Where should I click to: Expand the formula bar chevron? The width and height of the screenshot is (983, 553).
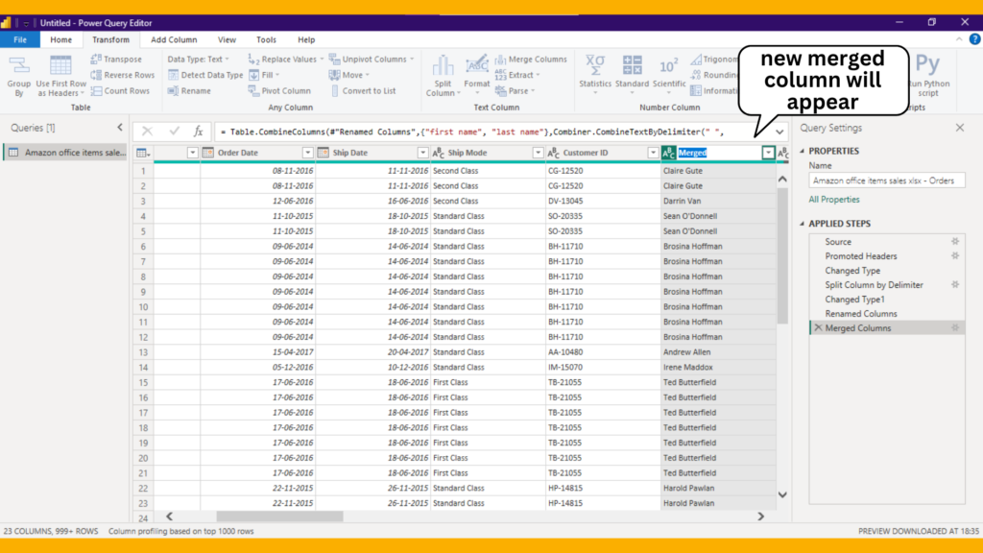tap(779, 132)
